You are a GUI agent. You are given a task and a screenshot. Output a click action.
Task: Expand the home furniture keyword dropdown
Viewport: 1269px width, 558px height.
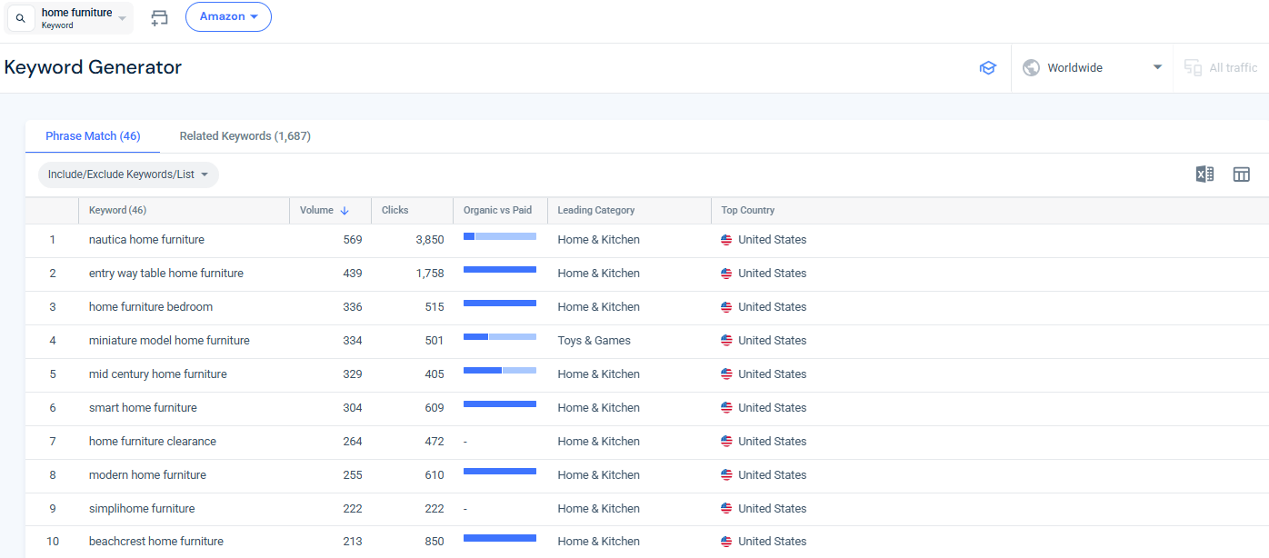click(123, 18)
